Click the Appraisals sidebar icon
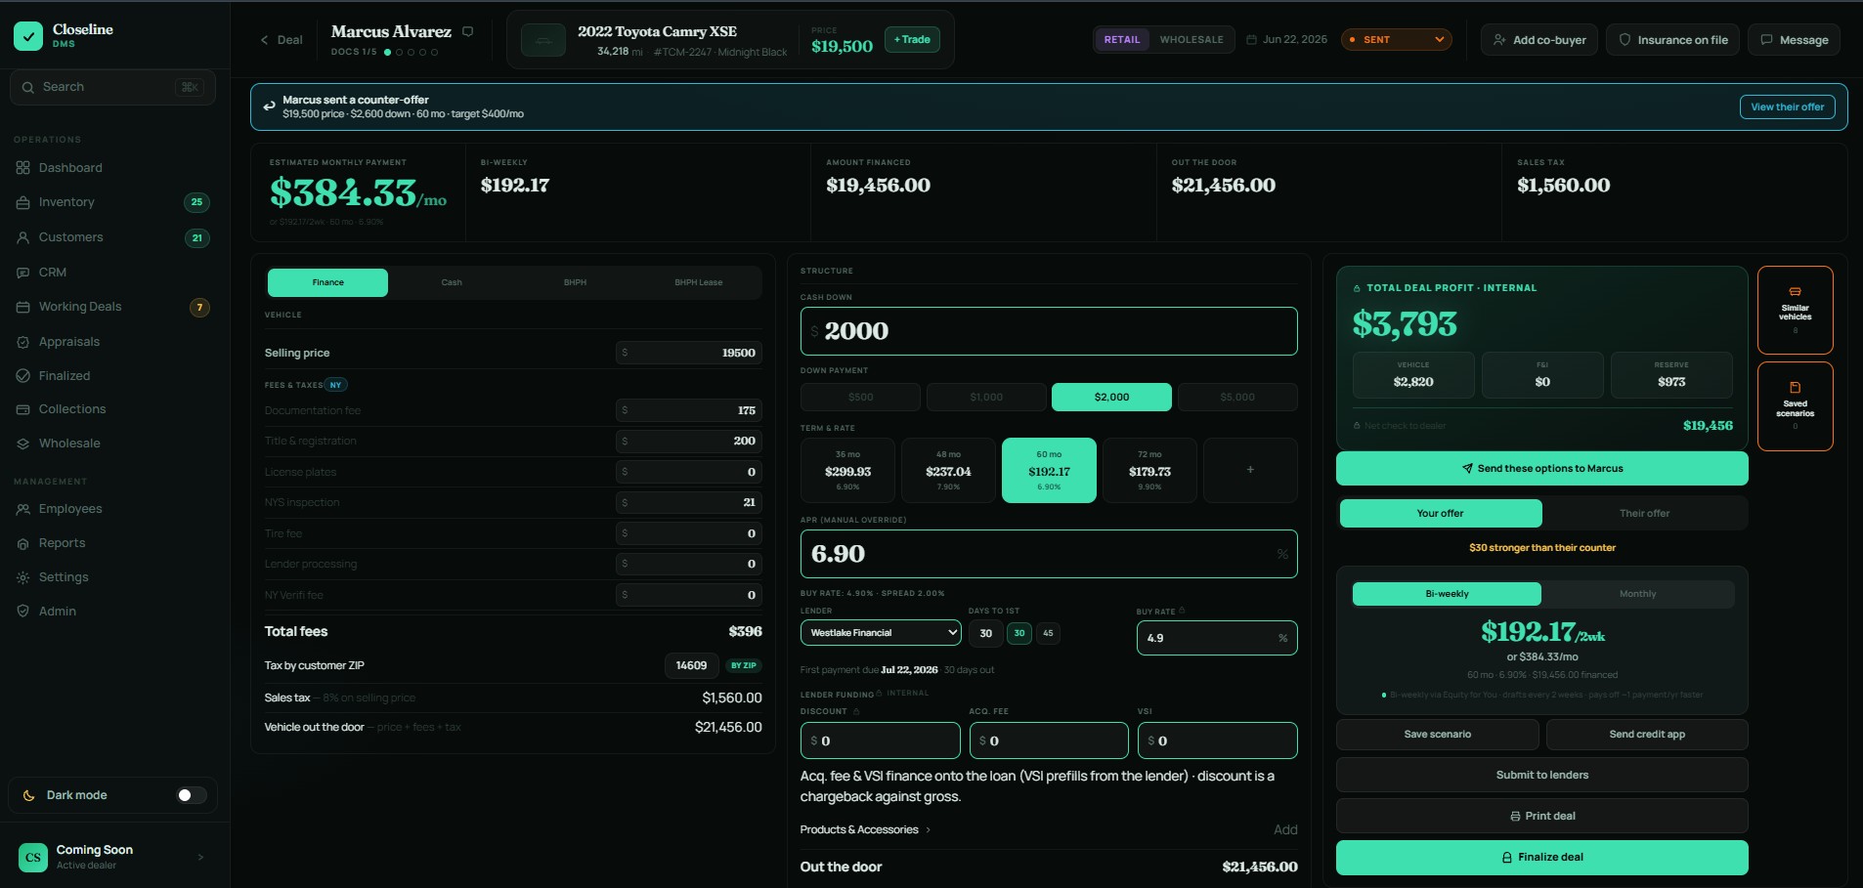Screen dimensions: 1863x888 22,342
